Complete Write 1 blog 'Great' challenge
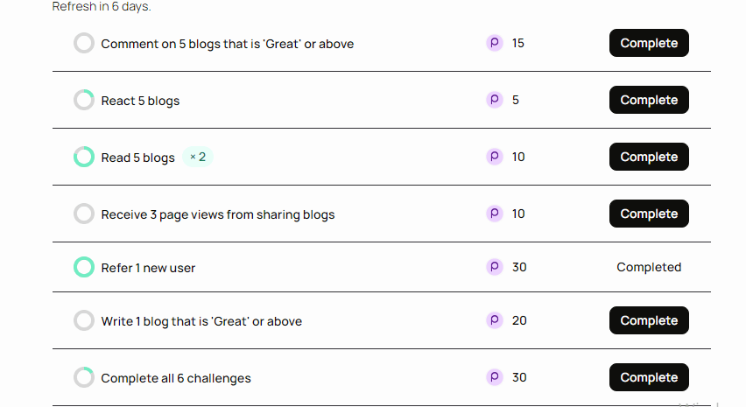This screenshot has height=407, width=746. (649, 320)
